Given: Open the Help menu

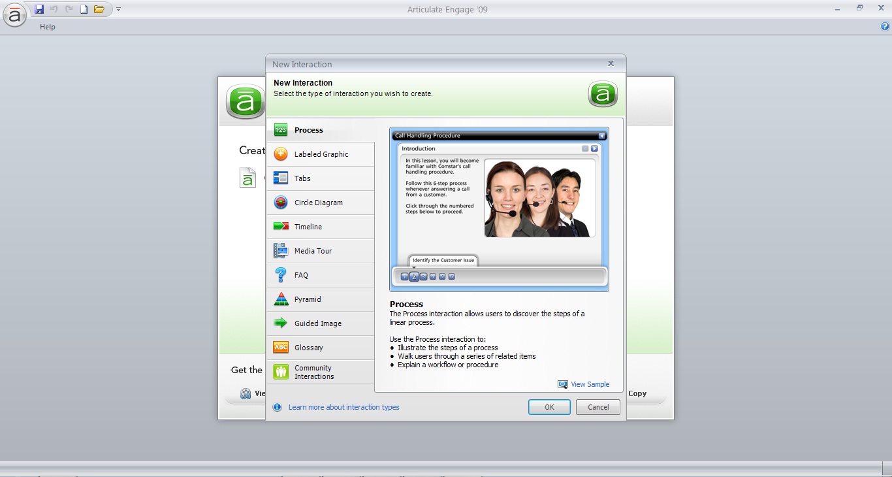Looking at the screenshot, I should (47, 27).
